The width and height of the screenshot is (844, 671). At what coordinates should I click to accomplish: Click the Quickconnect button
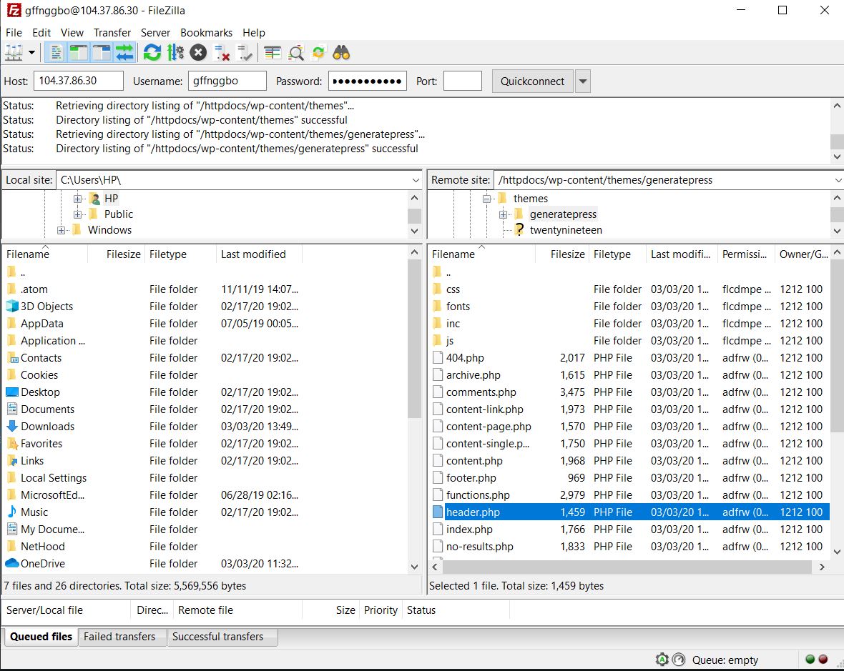[532, 81]
